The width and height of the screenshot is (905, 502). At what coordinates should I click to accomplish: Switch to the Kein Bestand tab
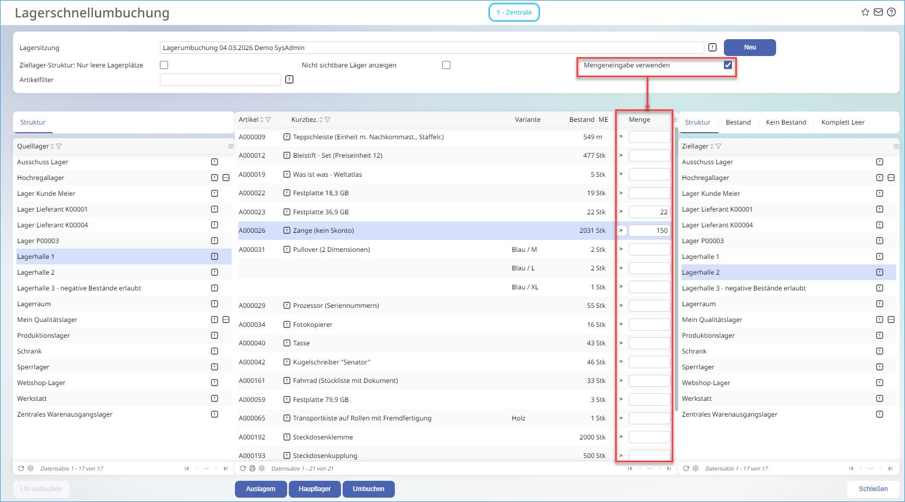(785, 122)
